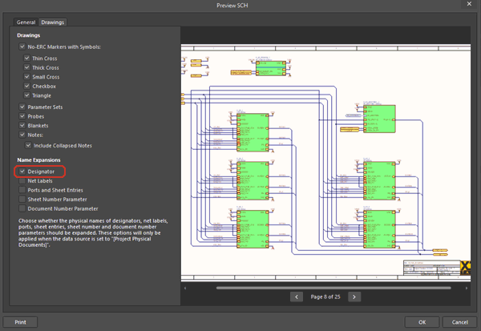Uncheck No-ERC Markers with Symbols
The image size is (481, 331).
point(22,47)
